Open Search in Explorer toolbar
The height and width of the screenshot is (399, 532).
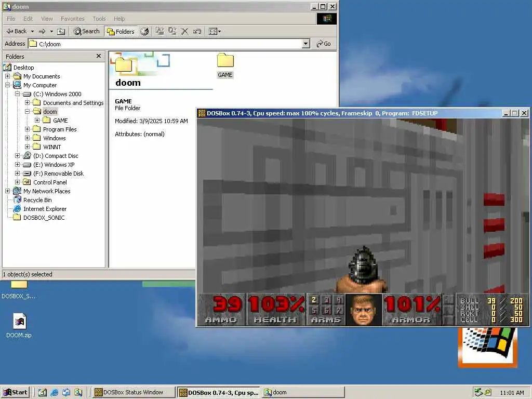pyautogui.click(x=87, y=31)
